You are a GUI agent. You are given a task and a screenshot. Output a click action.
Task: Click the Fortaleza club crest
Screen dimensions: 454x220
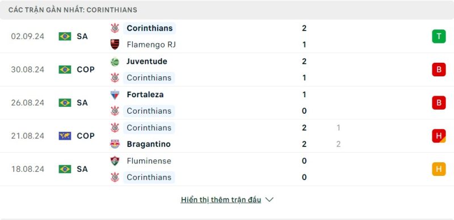(115, 94)
